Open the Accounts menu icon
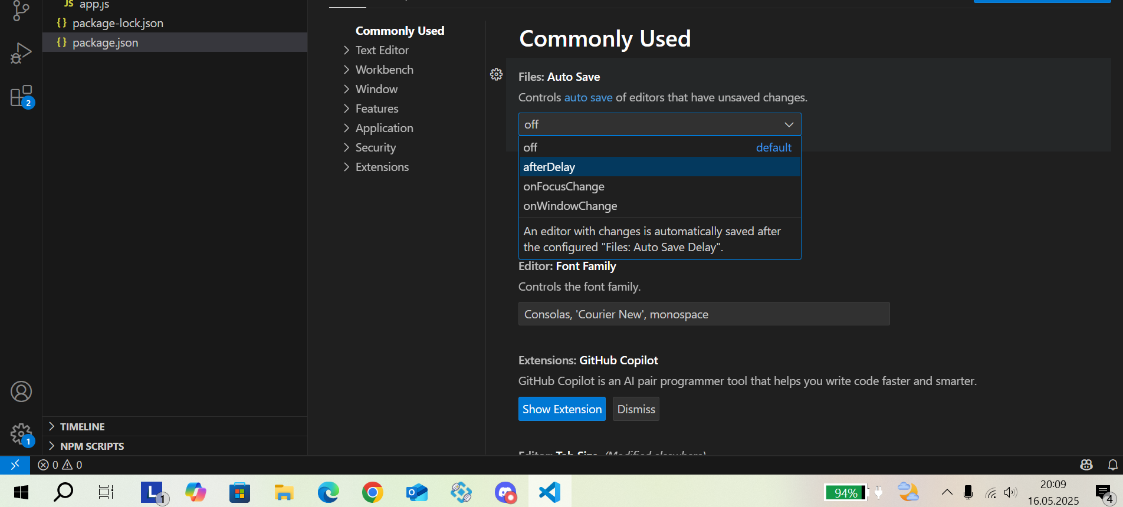Viewport: 1123px width, 507px height. tap(21, 391)
